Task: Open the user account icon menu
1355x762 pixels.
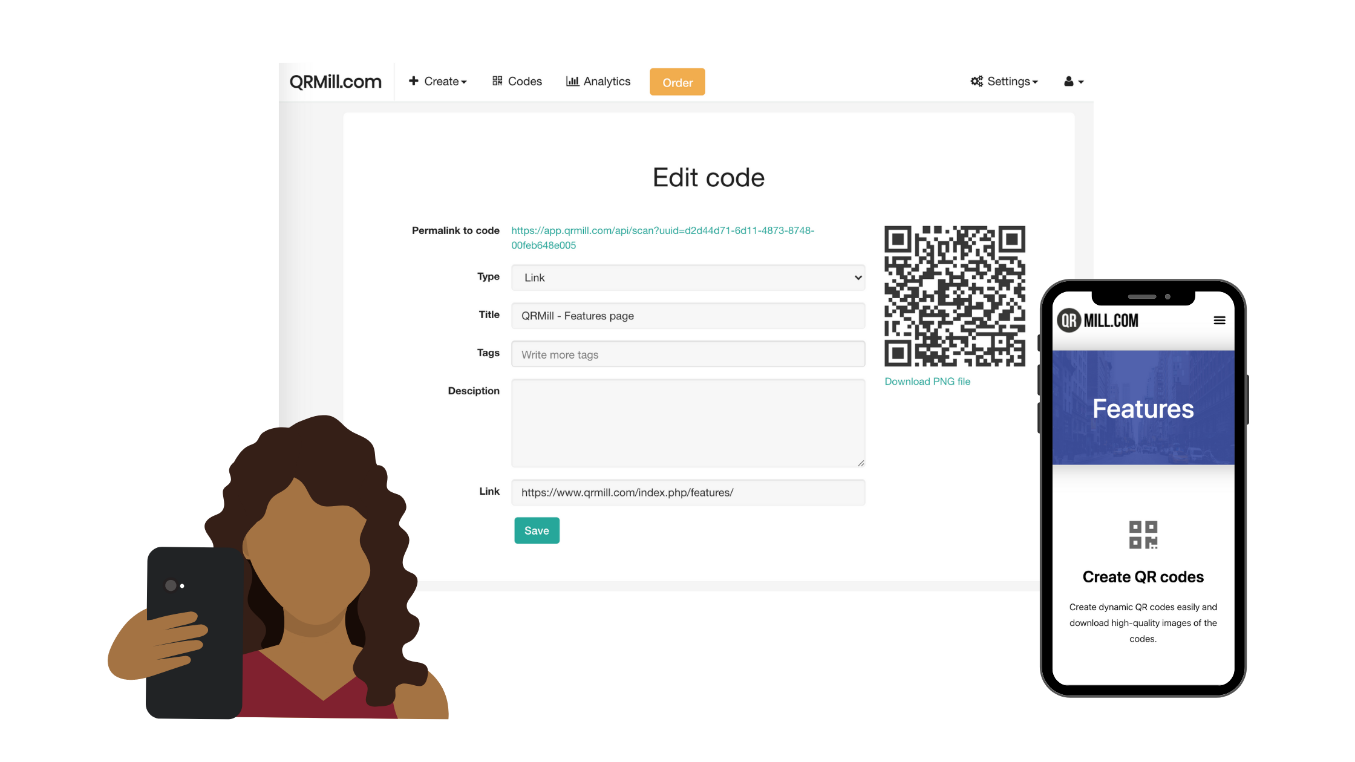Action: [x=1074, y=82]
